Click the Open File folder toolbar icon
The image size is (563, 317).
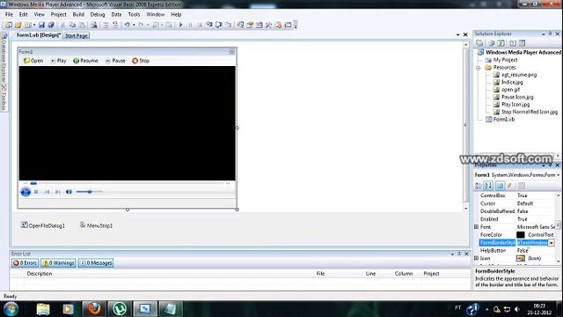[18, 25]
